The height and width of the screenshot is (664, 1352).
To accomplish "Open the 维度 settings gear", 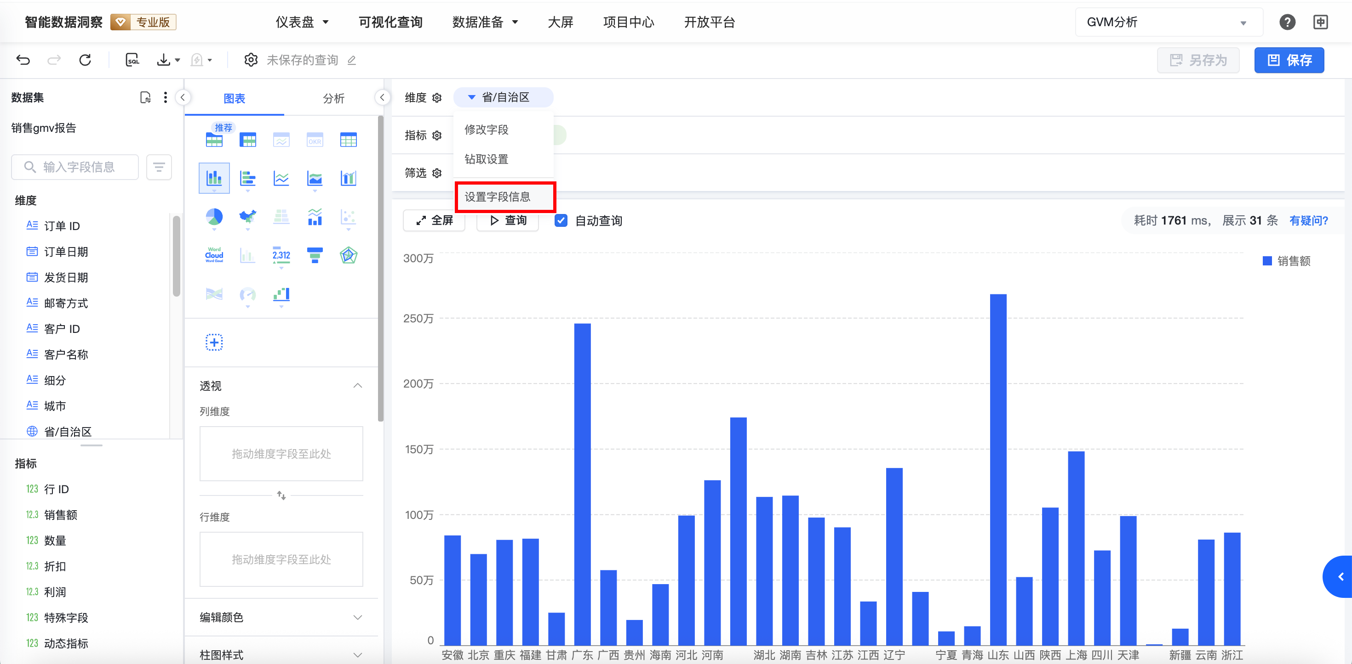I will pos(437,98).
